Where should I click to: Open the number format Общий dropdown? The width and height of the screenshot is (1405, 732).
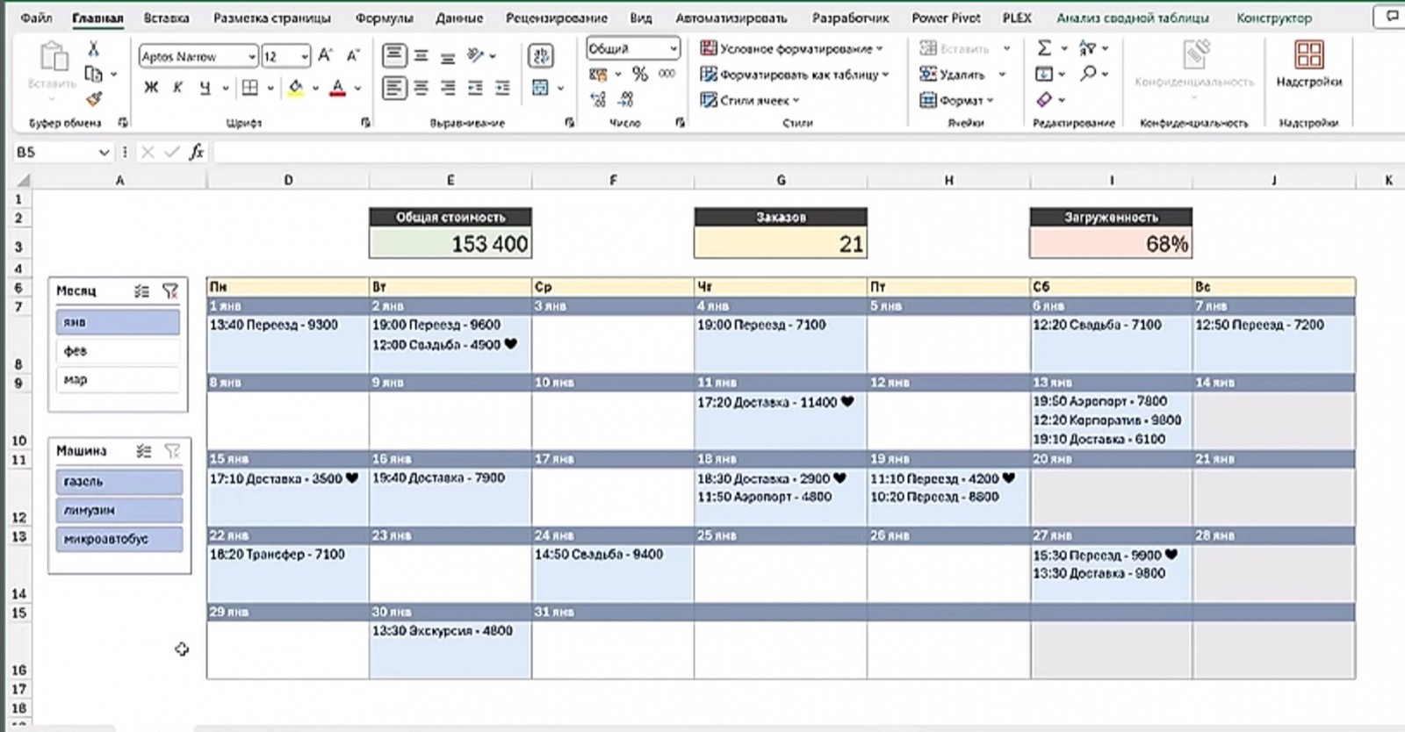tap(674, 48)
